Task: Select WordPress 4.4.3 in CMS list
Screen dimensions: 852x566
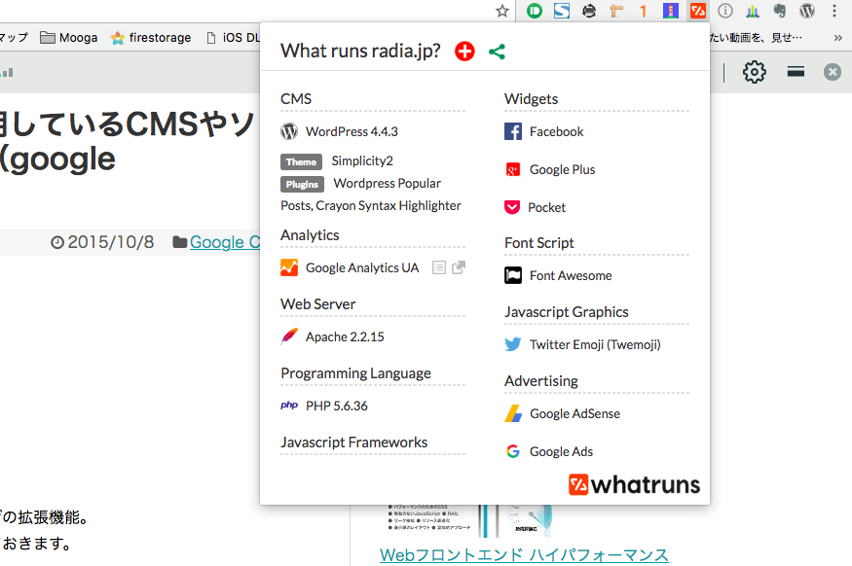Action: pos(351,131)
